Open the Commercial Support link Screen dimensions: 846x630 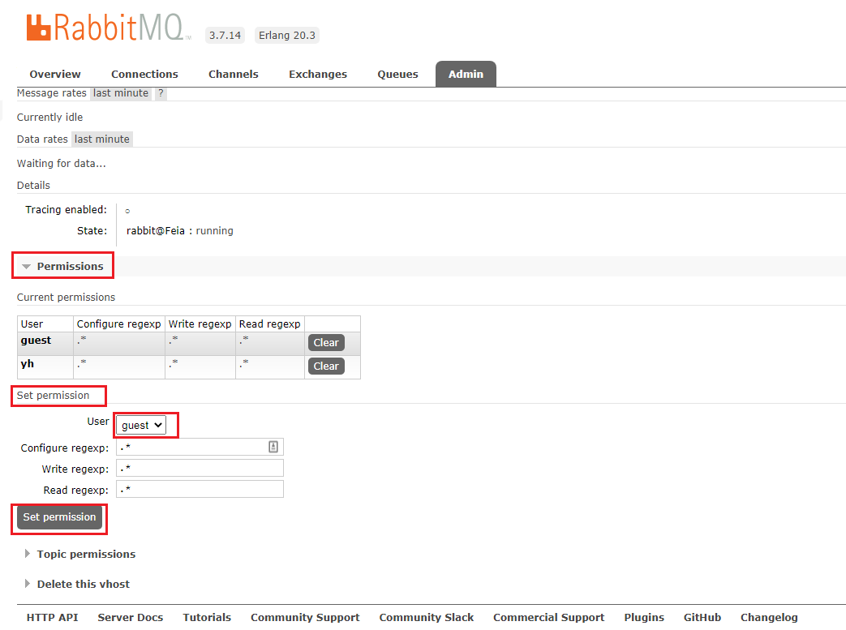pyautogui.click(x=549, y=617)
